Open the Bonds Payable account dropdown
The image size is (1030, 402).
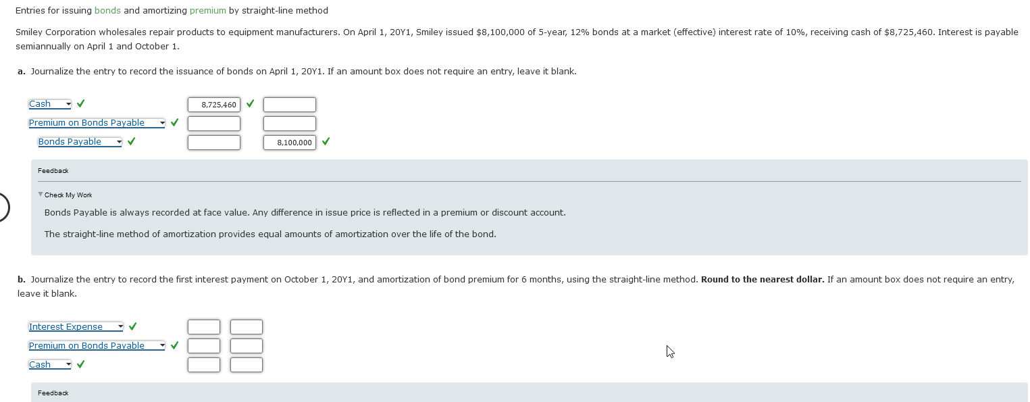click(119, 141)
